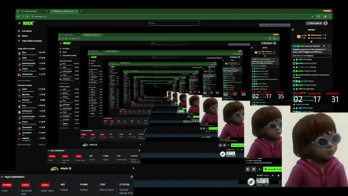
Task: Click the HilalQ channel name
Action: coord(64,169)
